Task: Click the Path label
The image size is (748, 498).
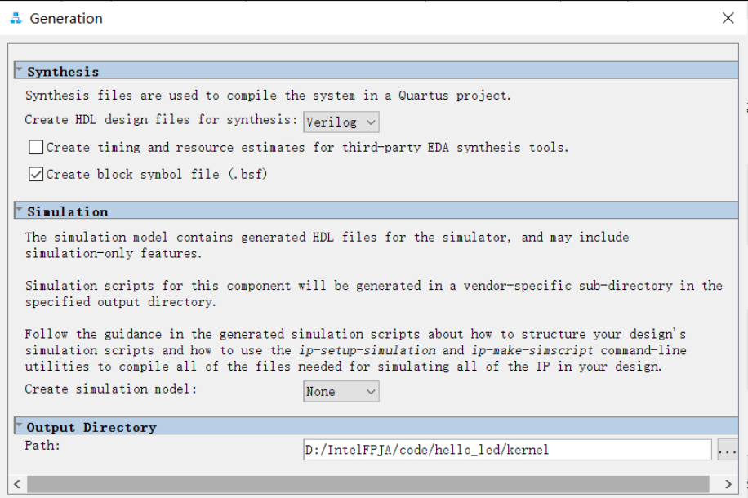Action: coord(42,446)
